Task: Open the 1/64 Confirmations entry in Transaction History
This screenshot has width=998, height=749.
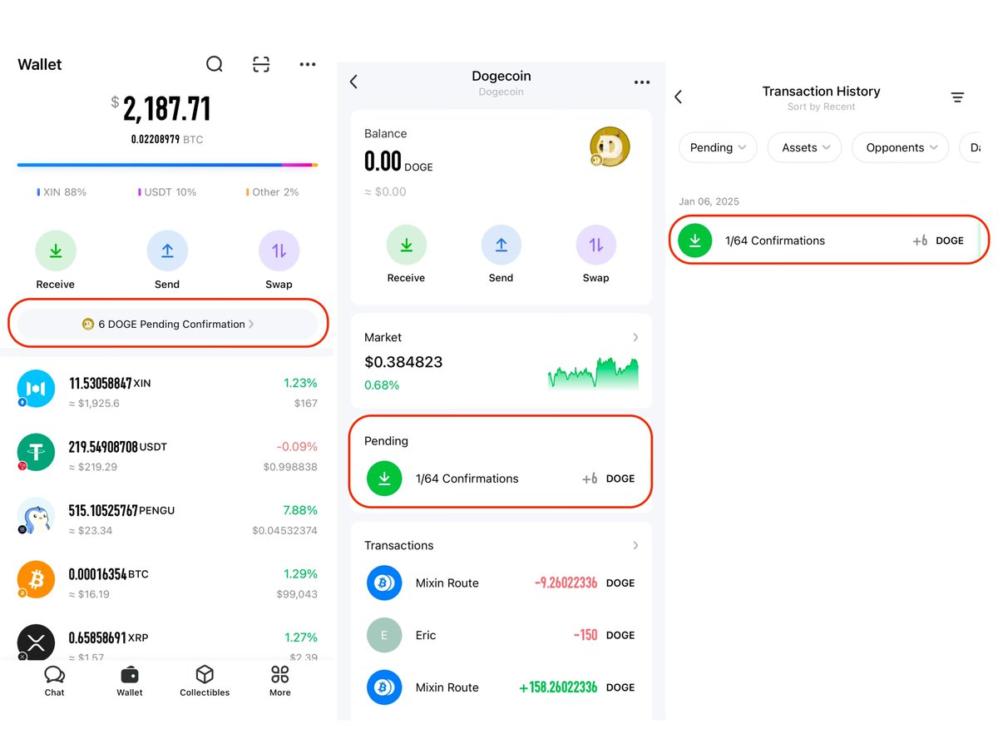Action: (x=828, y=241)
